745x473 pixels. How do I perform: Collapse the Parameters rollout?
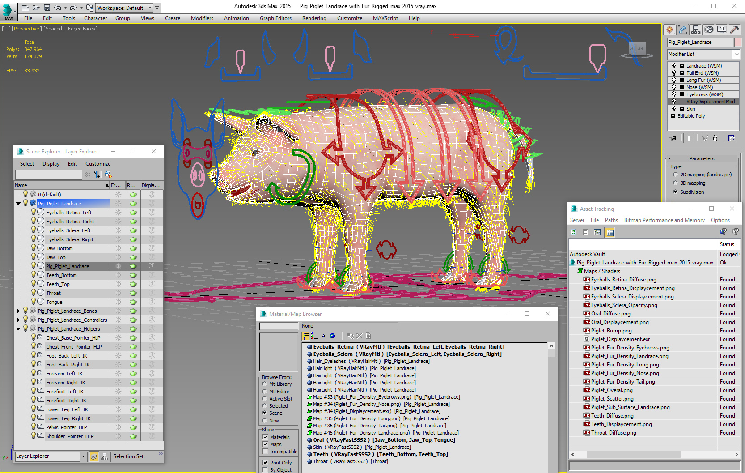(702, 158)
